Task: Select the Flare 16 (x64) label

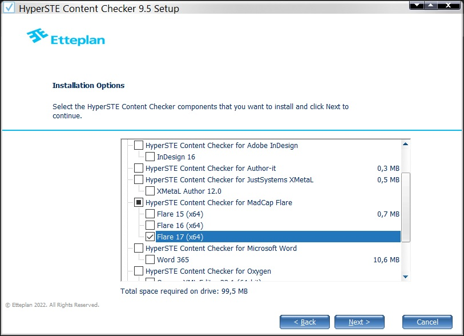Action: point(180,226)
